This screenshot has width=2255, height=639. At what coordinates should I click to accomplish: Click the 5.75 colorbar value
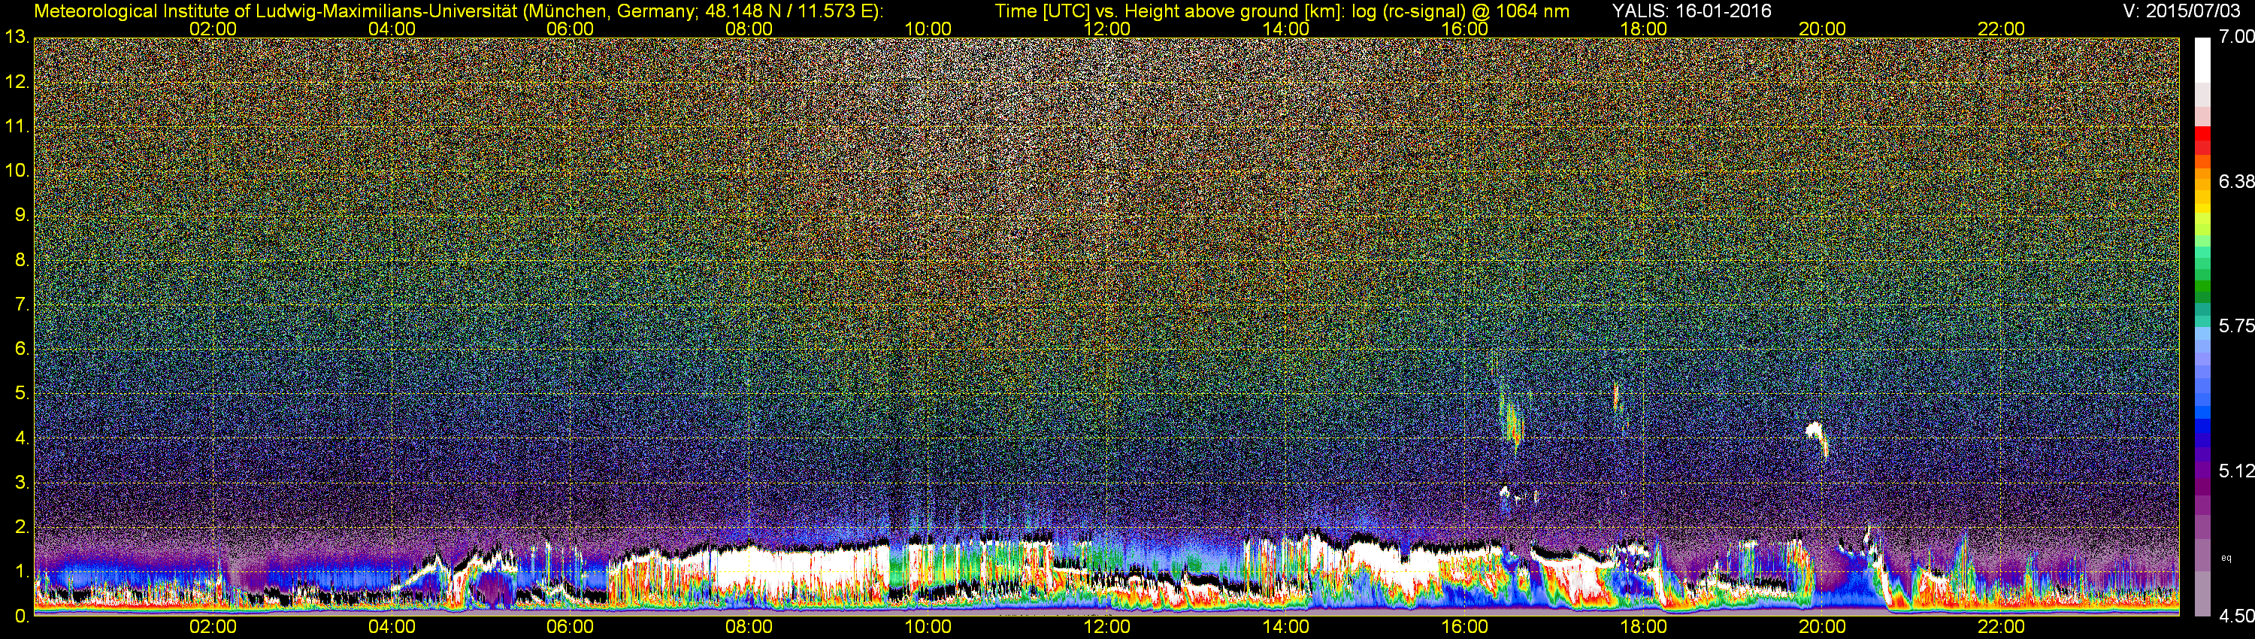[2235, 326]
